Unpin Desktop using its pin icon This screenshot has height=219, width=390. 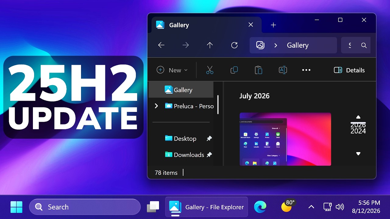point(209,138)
